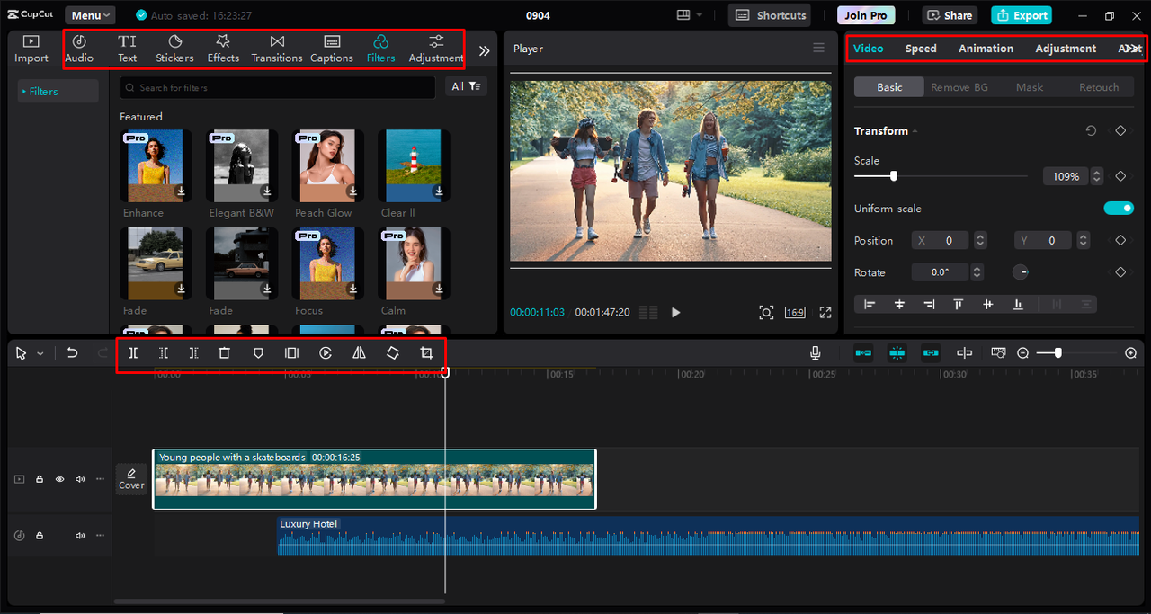Open the Stickers tab
This screenshot has height=614, width=1151.
coord(174,49)
